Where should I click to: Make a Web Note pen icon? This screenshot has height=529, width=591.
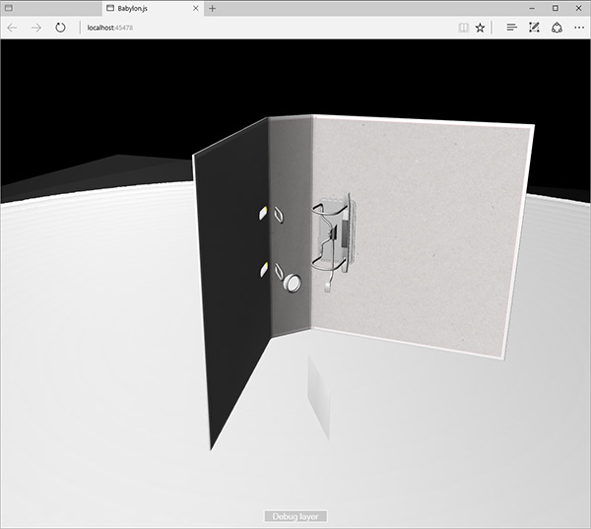534,28
